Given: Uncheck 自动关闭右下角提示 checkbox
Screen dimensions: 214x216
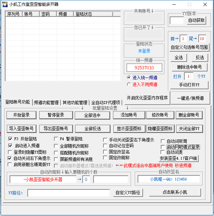Looking at the screenshot, I should click(10, 158).
